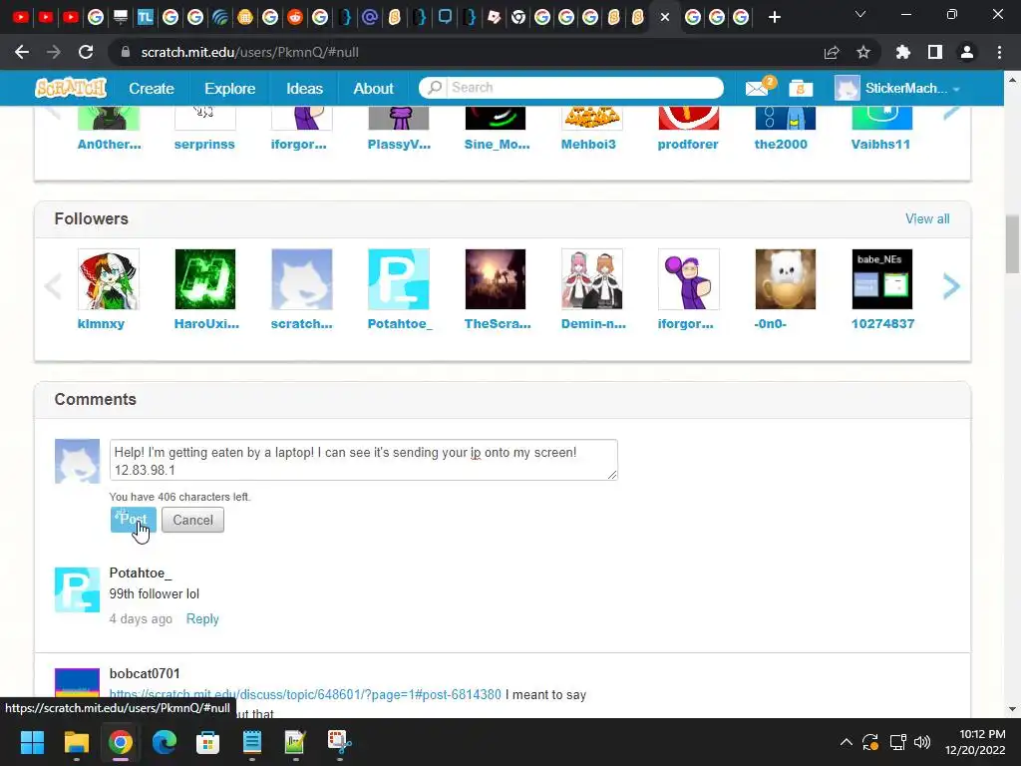The width and height of the screenshot is (1021, 766).
Task: Close the current active tab
Action: 665,17
